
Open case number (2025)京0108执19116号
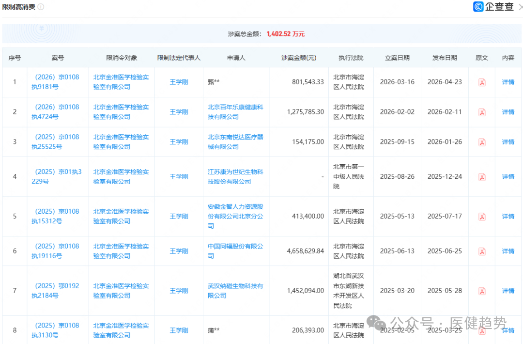click(56, 251)
